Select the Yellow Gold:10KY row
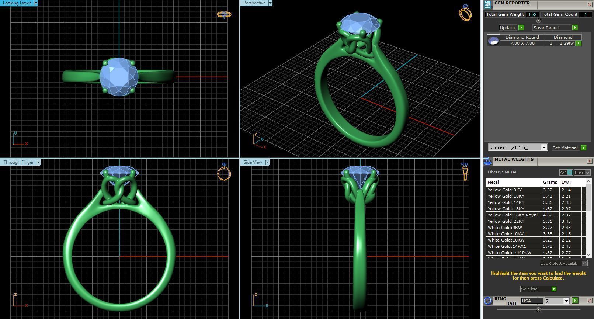Image resolution: width=594 pixels, height=319 pixels. click(x=535, y=196)
